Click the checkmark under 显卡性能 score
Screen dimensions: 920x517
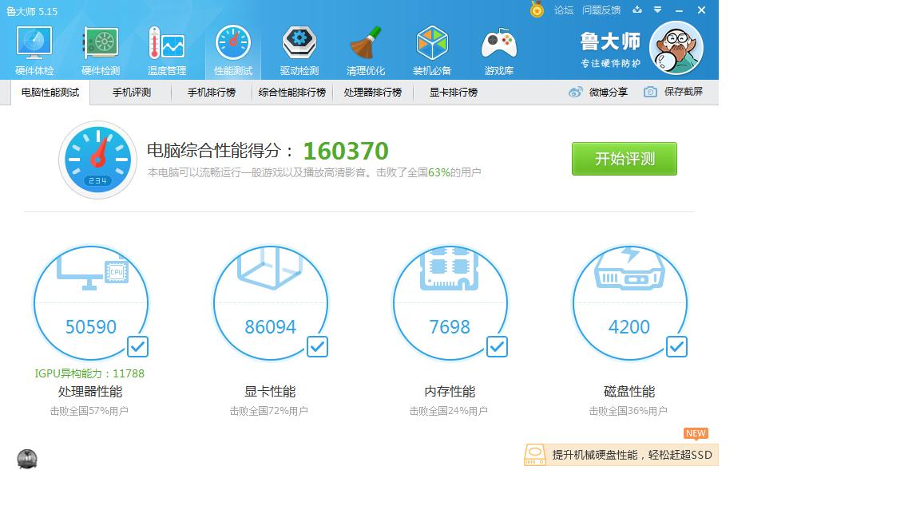(317, 346)
